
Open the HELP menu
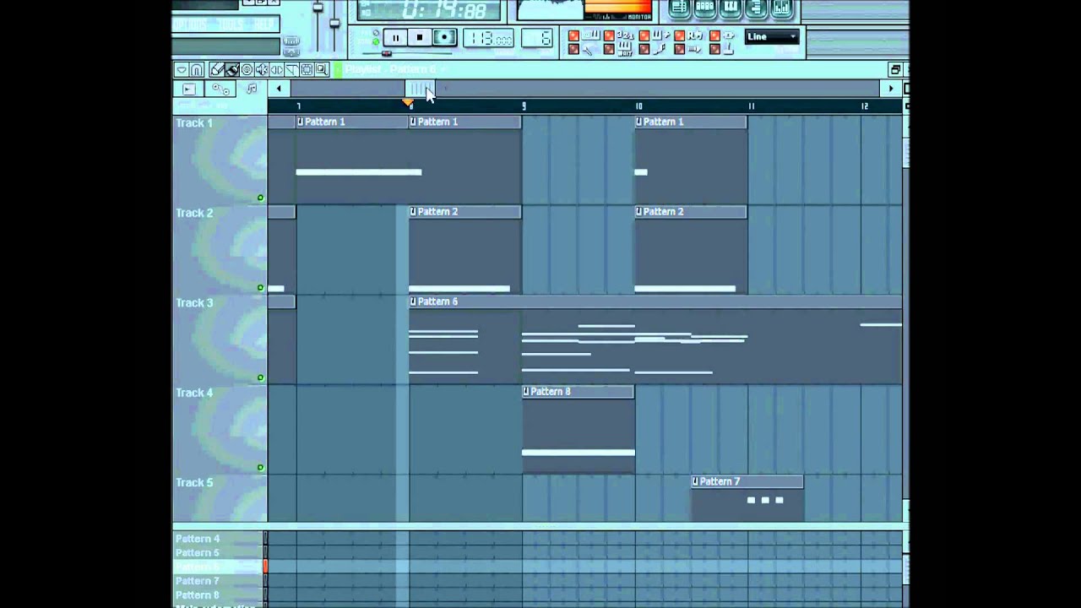click(263, 24)
